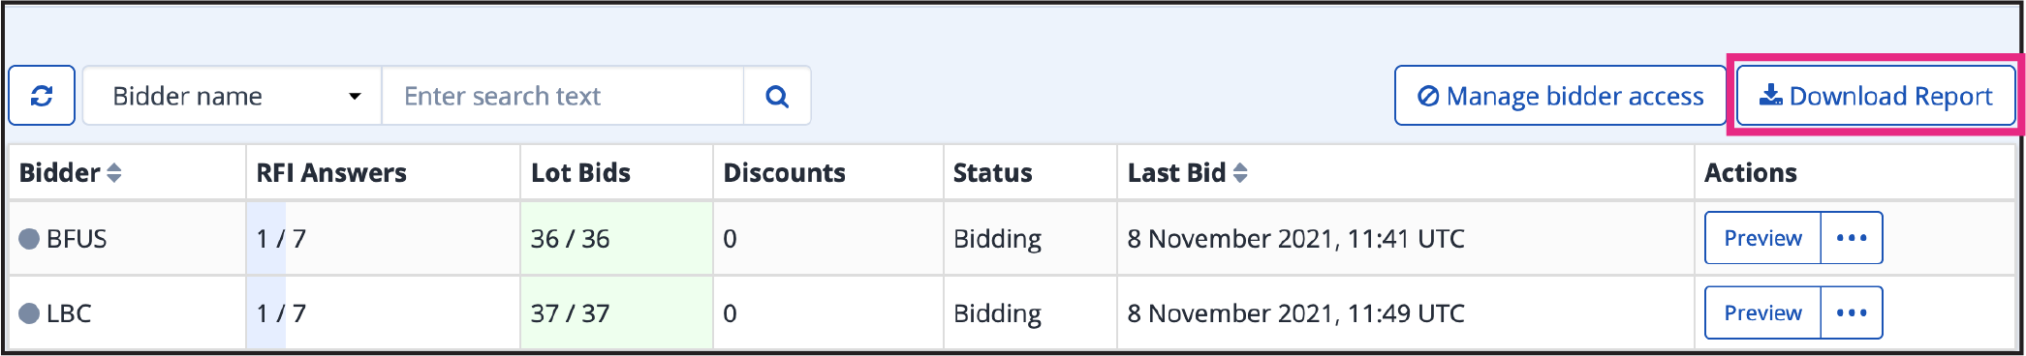Click the RFI Answers column header

[x=331, y=173]
